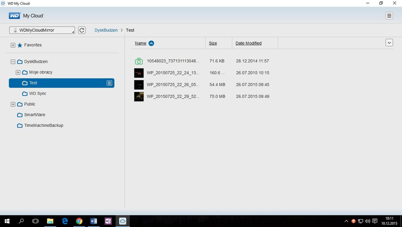Viewport: 402px width, 227px height.
Task: Click thumbnail of WP_20150725_22_29_52 file
Action: (139, 96)
